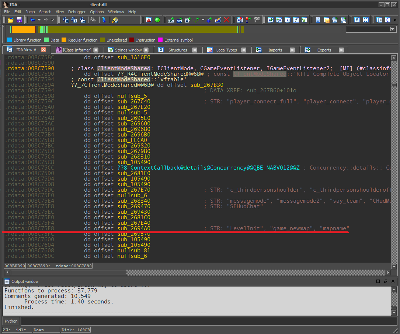Open the strings 's' toolbar icon

click(305, 20)
